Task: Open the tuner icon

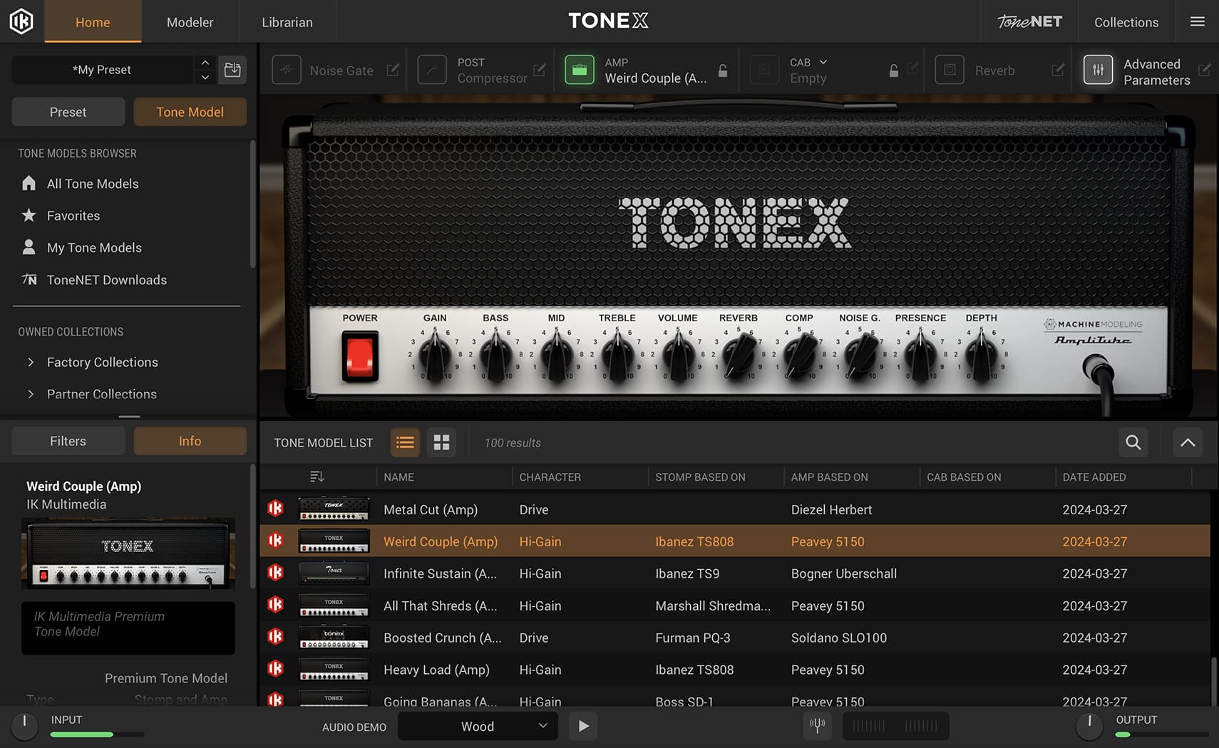Action: 818,726
